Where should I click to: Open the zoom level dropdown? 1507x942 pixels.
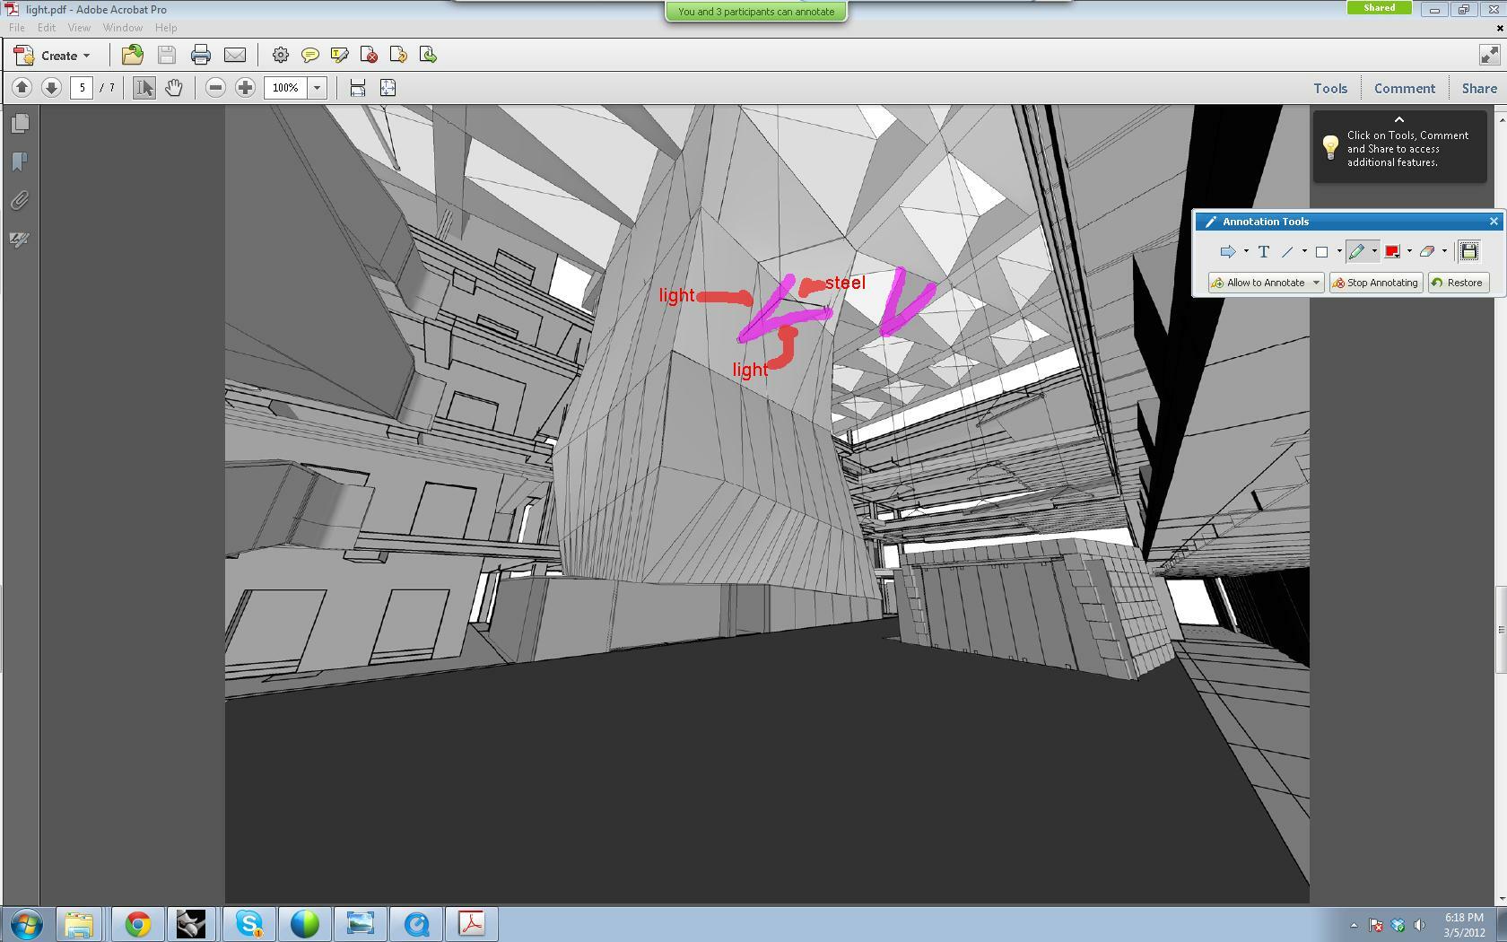coord(317,88)
